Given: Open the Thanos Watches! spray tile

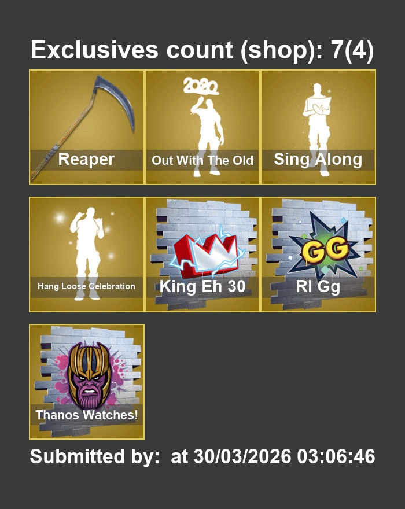Looking at the screenshot, I should (86, 382).
